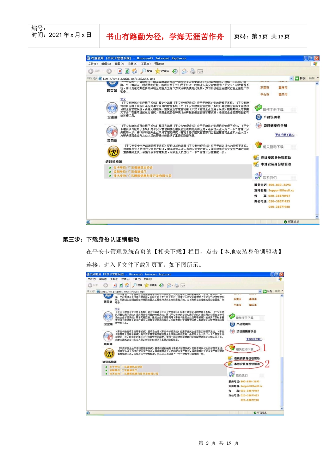The height and width of the screenshot is (474, 335).
Task: Click Home icon in second browser screenshot
Action: tap(127, 285)
